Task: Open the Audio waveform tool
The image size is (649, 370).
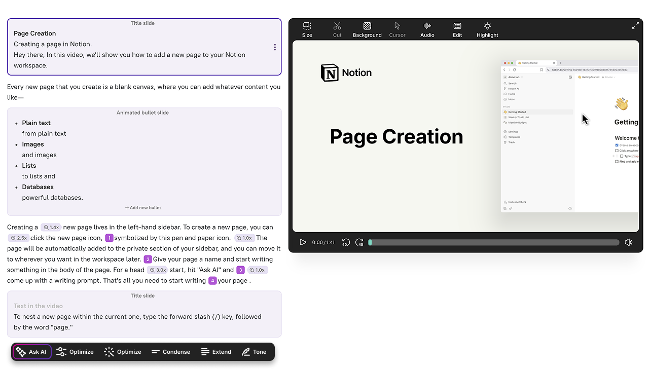Action: tap(427, 30)
